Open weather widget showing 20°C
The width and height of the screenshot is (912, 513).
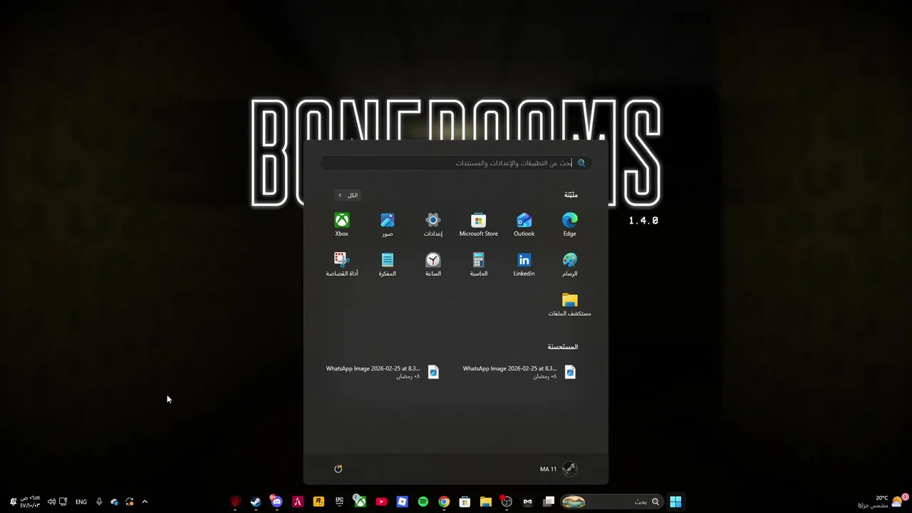point(883,502)
